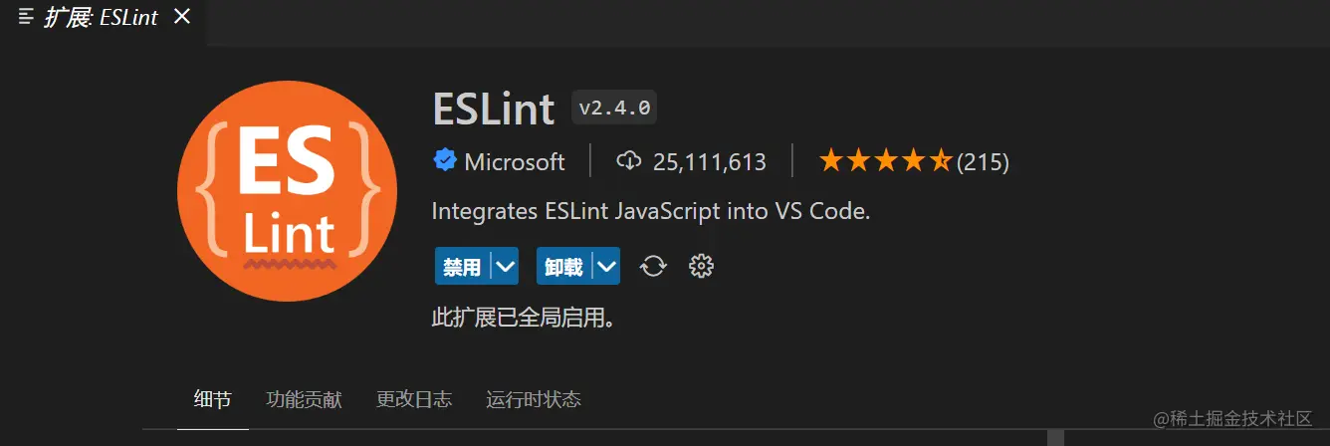The image size is (1330, 446).
Task: Click the v2.4.0 version badge
Action: pyautogui.click(x=614, y=108)
